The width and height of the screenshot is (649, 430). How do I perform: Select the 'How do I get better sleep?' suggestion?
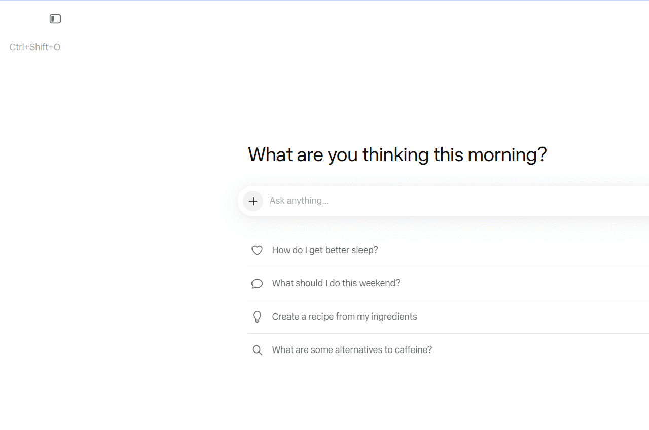(x=325, y=250)
